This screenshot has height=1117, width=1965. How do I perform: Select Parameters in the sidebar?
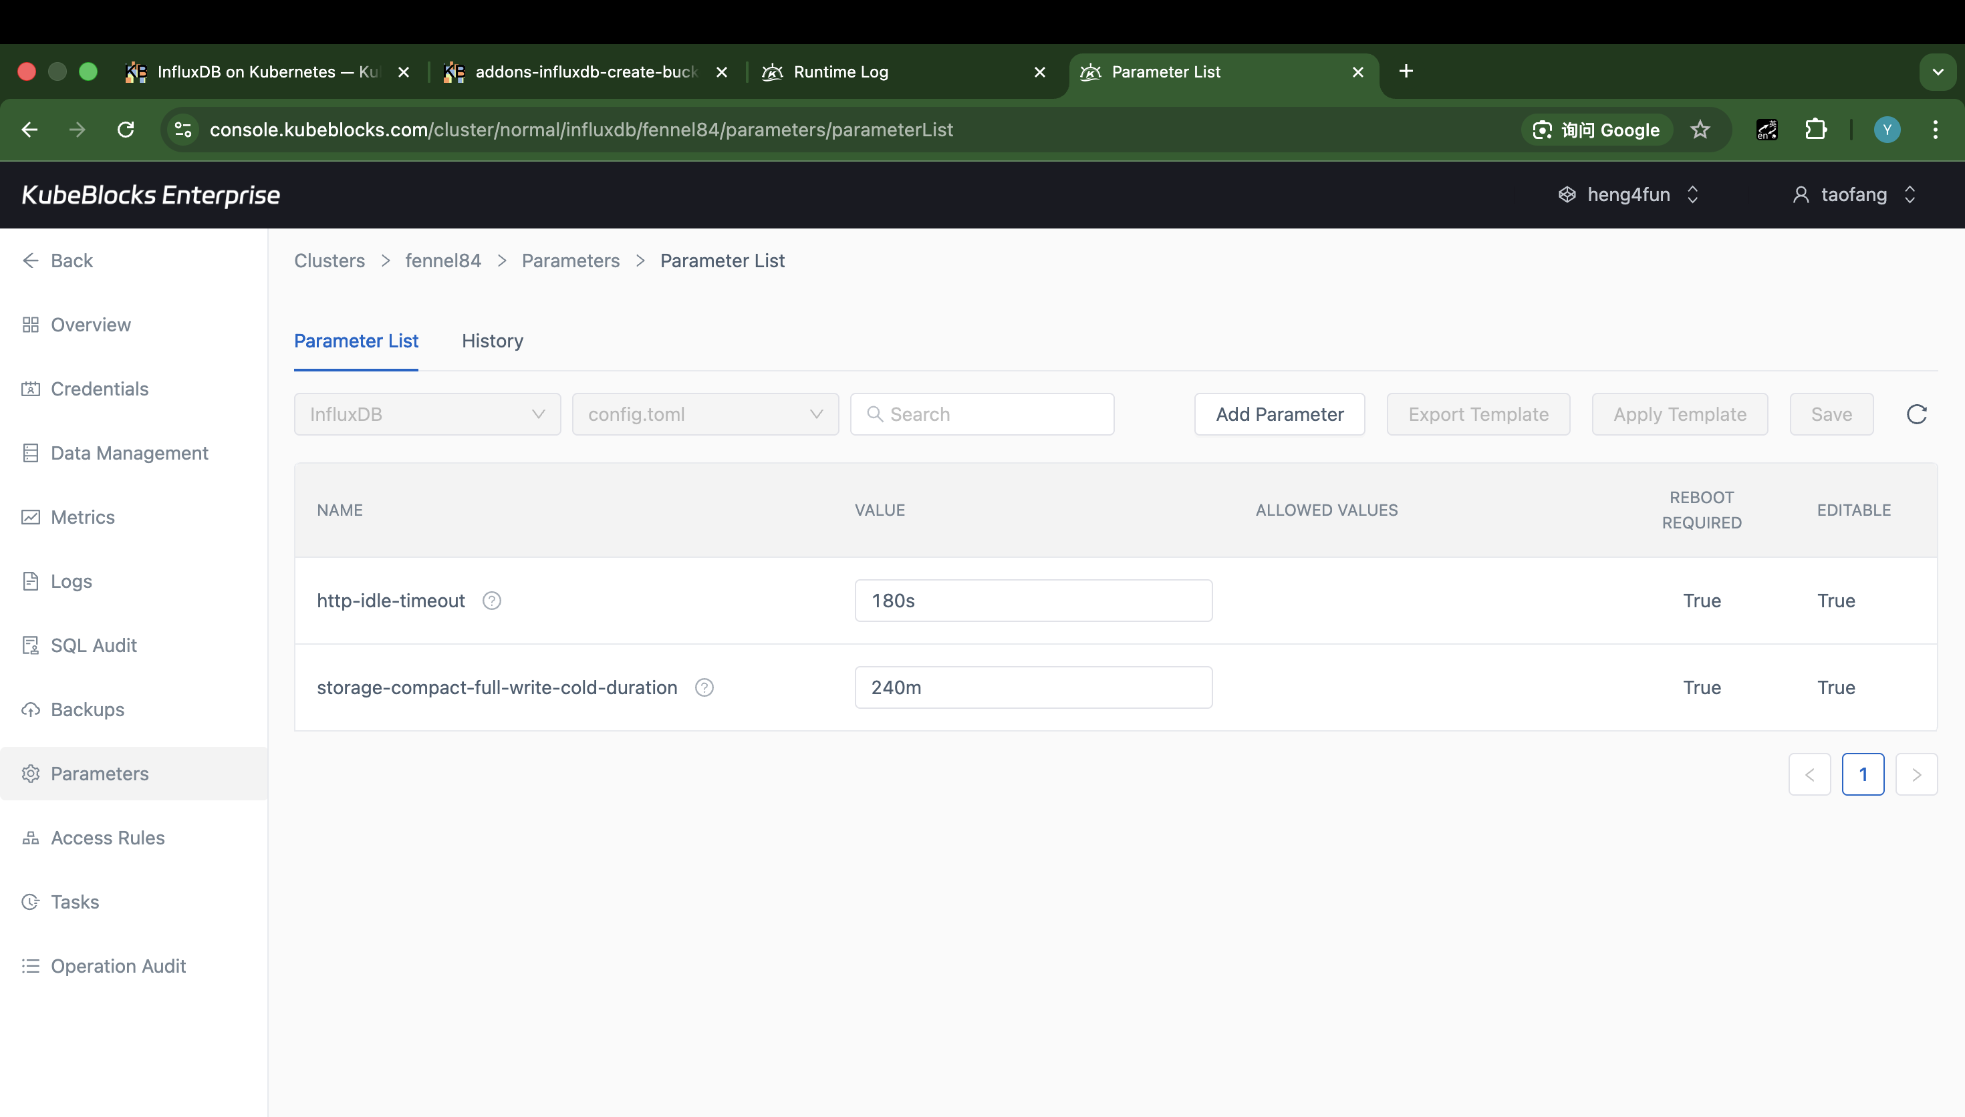click(134, 774)
